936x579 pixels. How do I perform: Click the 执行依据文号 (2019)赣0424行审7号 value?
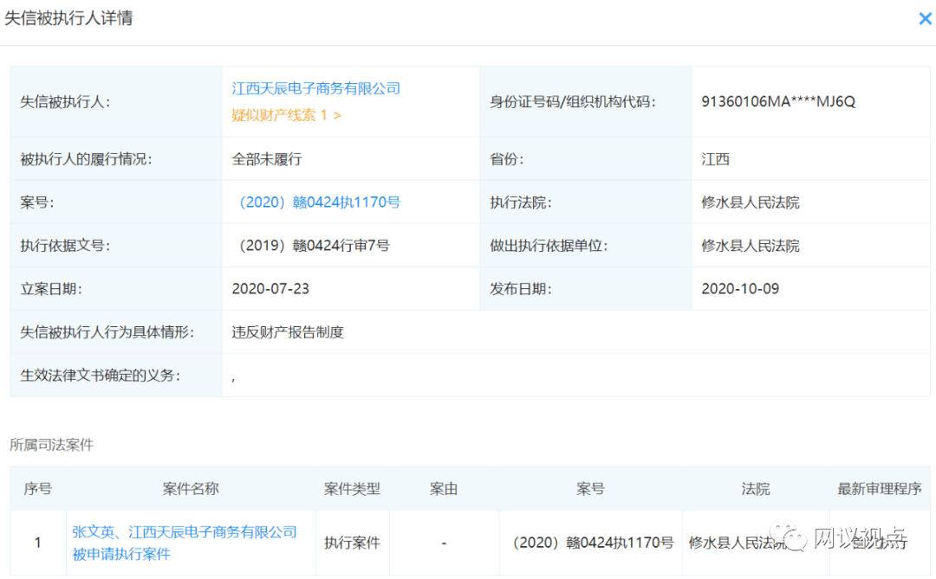[x=311, y=246]
